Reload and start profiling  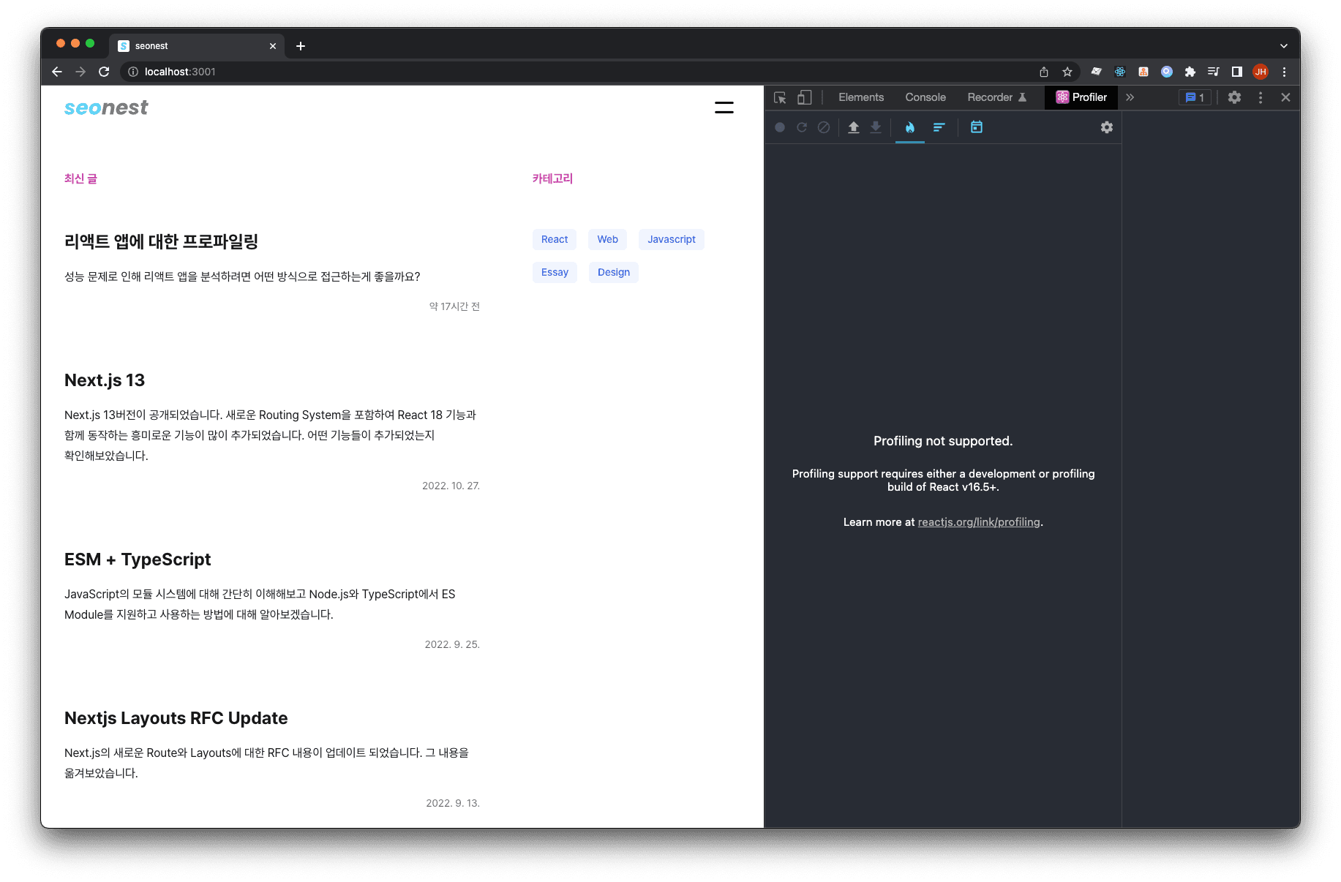click(x=802, y=127)
